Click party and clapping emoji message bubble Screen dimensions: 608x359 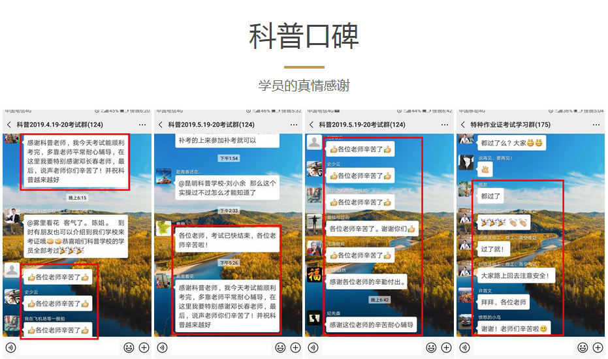504,223
